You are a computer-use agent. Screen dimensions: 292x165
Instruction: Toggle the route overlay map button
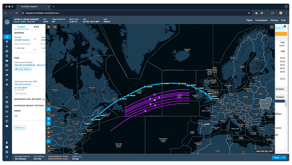(x=49, y=109)
